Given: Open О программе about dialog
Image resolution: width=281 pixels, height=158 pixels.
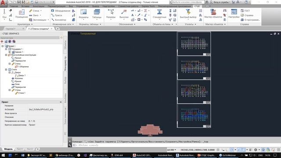Looking at the screenshot, I should click(250, 20).
